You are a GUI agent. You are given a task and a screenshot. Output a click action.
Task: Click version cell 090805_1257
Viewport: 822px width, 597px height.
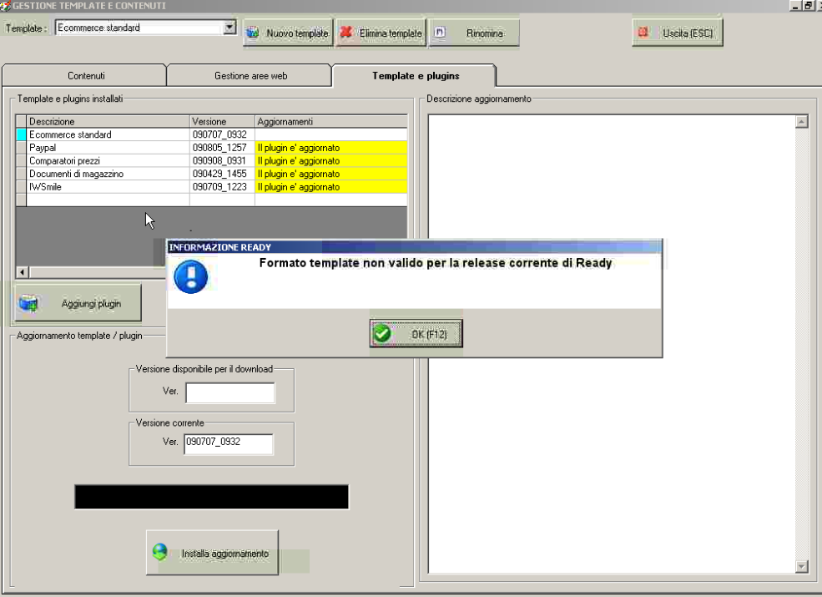(x=222, y=148)
